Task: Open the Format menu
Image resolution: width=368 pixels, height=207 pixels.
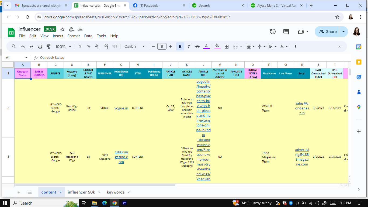Action: pyautogui.click(x=74, y=36)
